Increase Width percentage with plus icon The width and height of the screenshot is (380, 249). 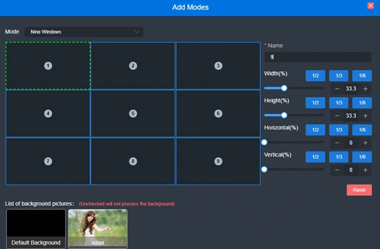[x=365, y=89]
